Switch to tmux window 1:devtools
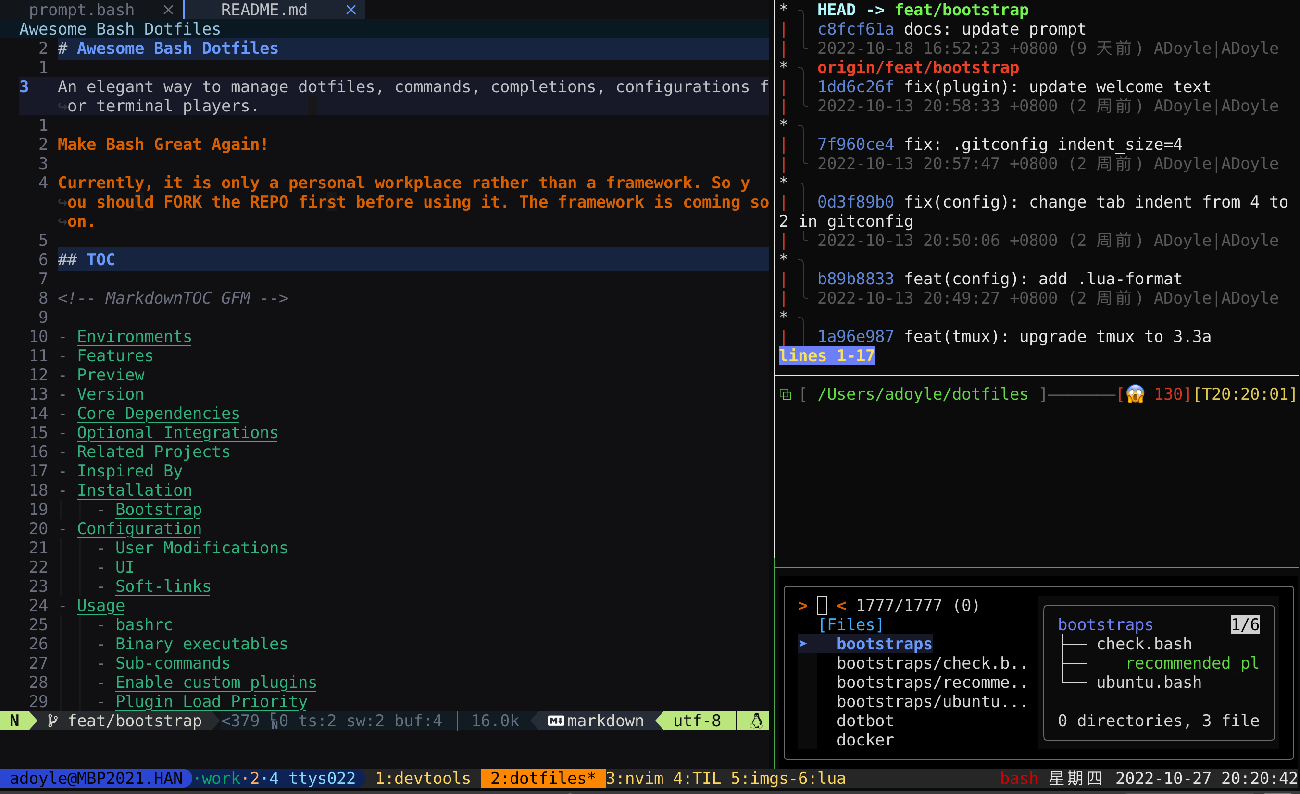 422,778
